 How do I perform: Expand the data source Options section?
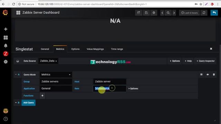tap(175, 61)
